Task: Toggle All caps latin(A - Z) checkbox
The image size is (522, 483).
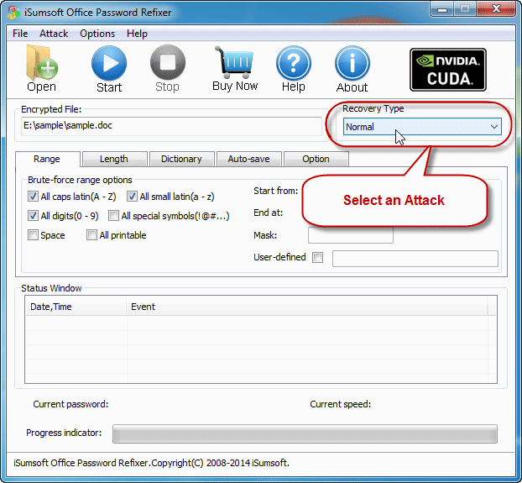Action: tap(33, 197)
